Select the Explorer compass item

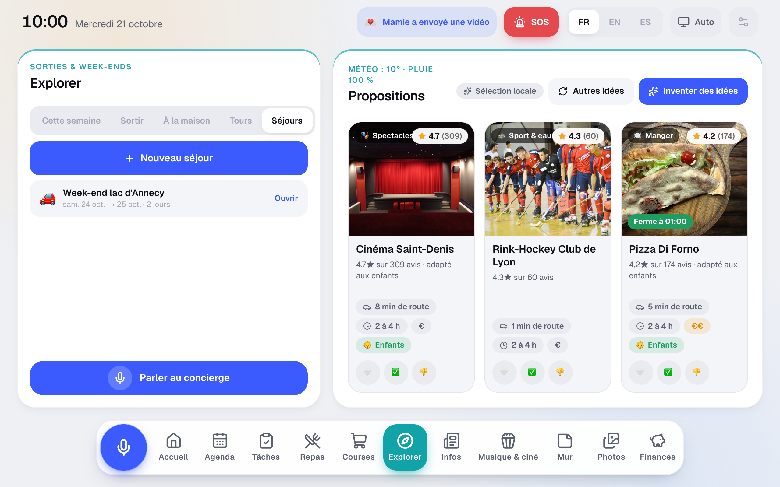coord(405,447)
